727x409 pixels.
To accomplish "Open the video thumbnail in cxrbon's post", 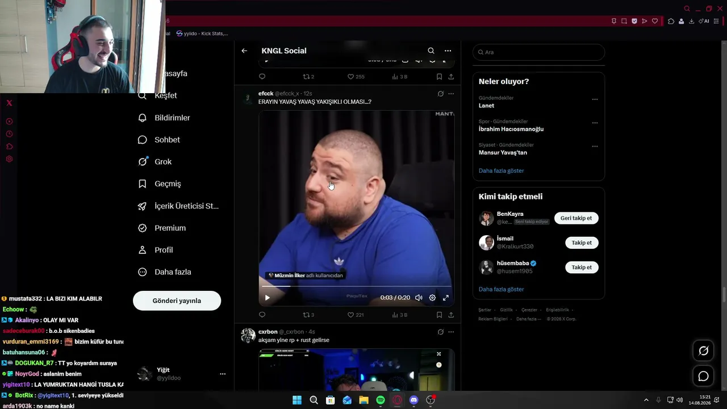I will (356, 370).
